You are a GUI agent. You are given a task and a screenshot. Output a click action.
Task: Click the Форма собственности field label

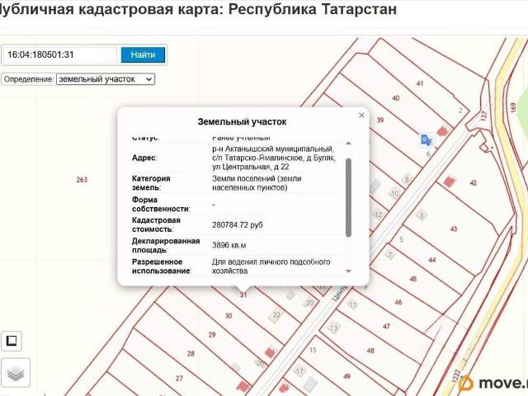161,204
